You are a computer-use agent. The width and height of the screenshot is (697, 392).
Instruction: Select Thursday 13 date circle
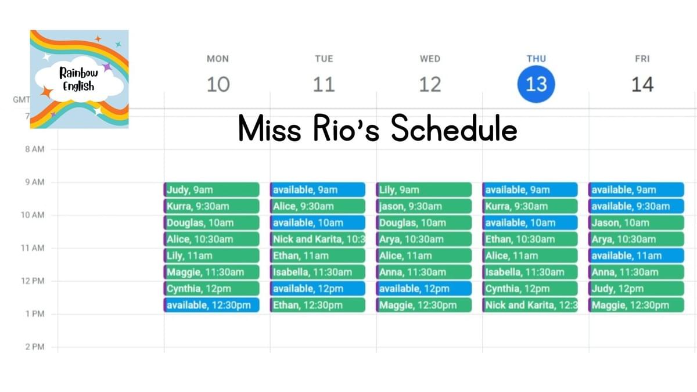pyautogui.click(x=536, y=85)
